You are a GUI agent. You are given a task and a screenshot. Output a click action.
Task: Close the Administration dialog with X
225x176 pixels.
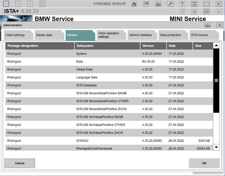coord(219,25)
